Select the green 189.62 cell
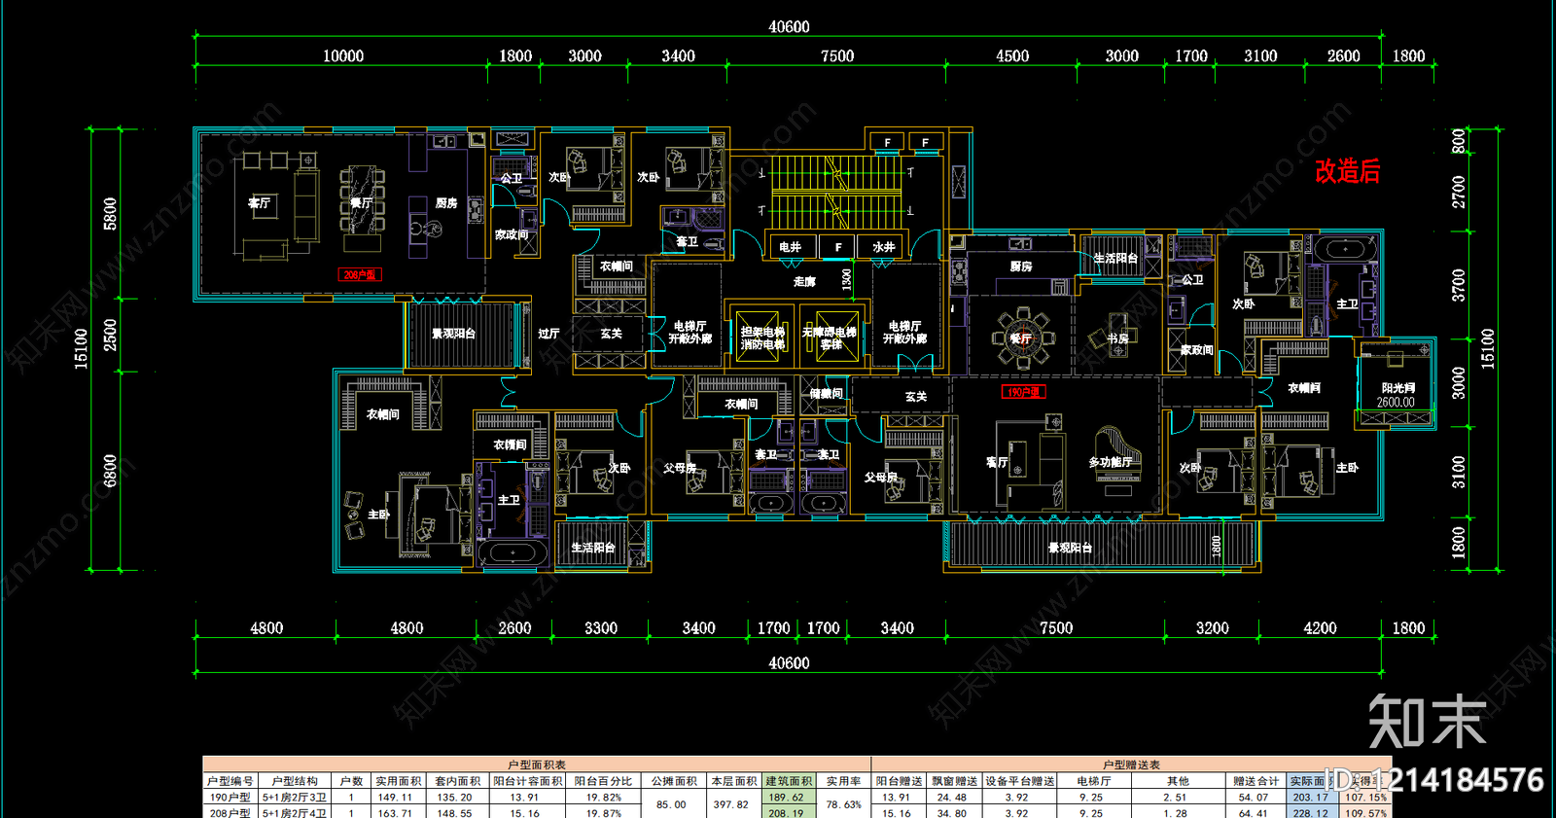Viewport: 1556px width, 818px height. tap(787, 797)
